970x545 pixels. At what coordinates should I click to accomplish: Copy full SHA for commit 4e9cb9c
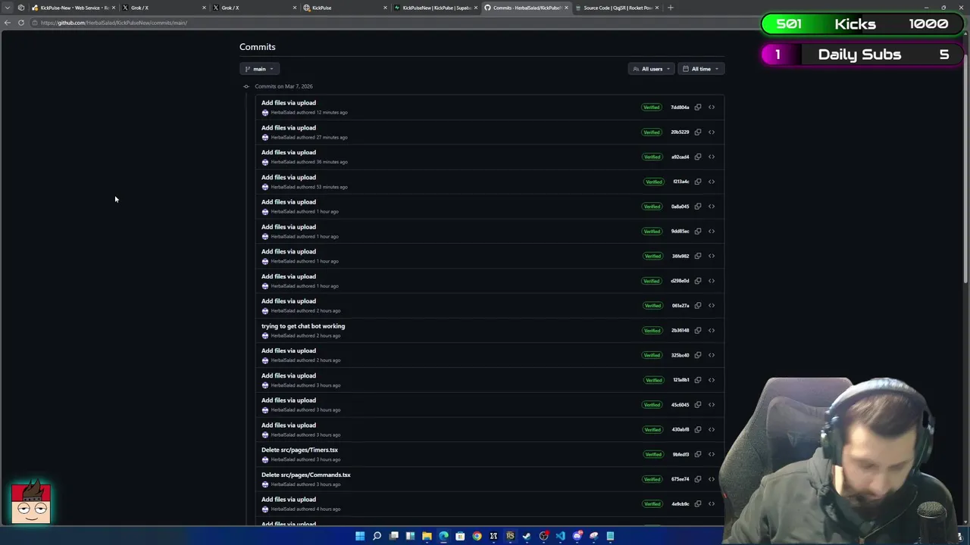(698, 504)
